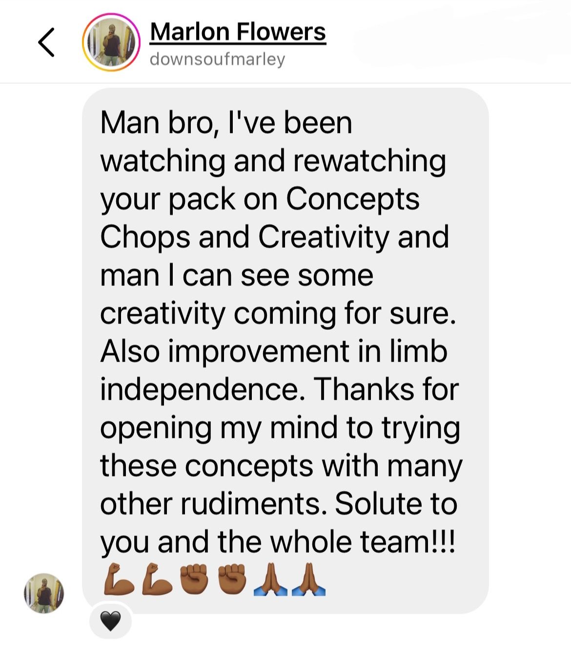Tap the small sender avatar beside message
The width and height of the screenshot is (571, 648).
(44, 593)
